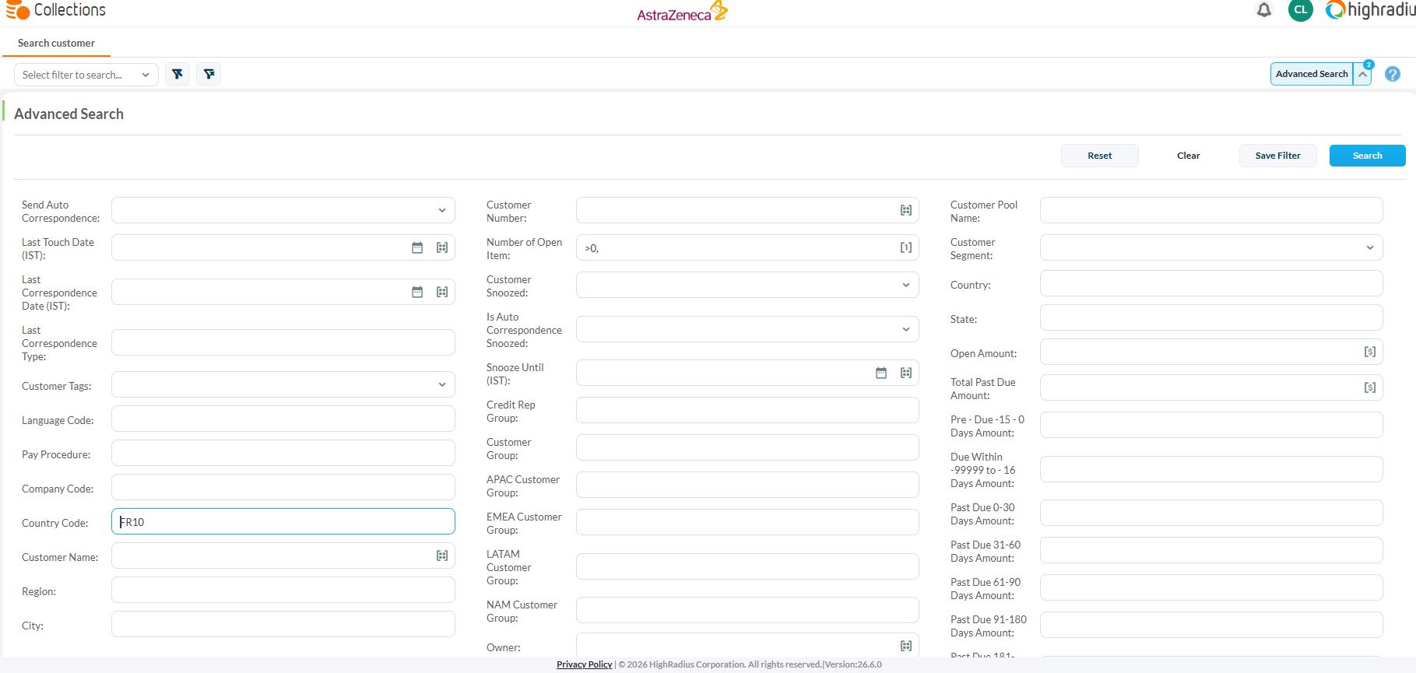Click currency icon in Open Amount field

[x=1370, y=352]
